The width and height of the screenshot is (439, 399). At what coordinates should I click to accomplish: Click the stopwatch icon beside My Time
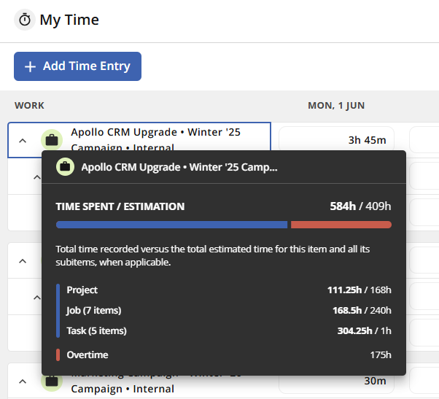(25, 20)
